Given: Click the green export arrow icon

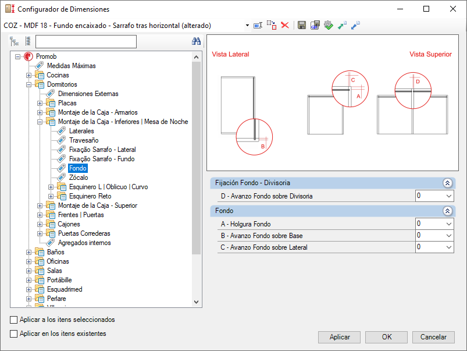Looking at the screenshot, I should [342, 26].
